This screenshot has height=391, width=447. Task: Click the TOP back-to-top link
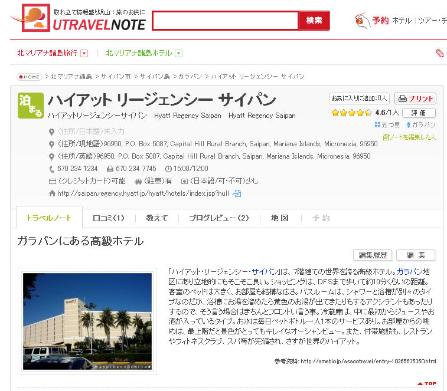pos(427,383)
